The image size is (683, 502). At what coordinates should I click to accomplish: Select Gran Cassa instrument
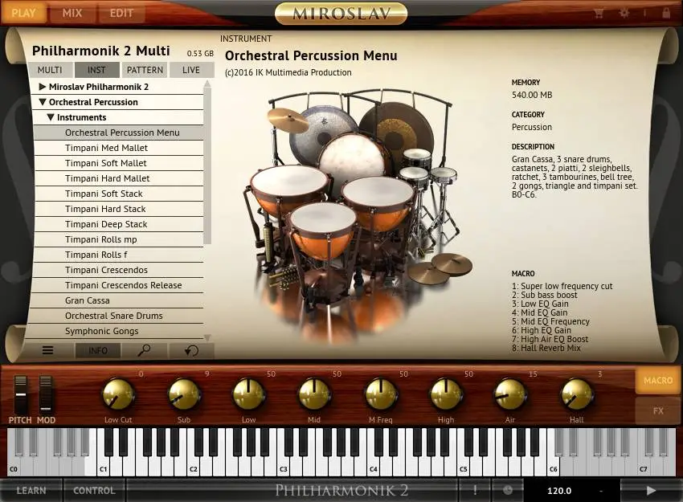click(x=118, y=300)
